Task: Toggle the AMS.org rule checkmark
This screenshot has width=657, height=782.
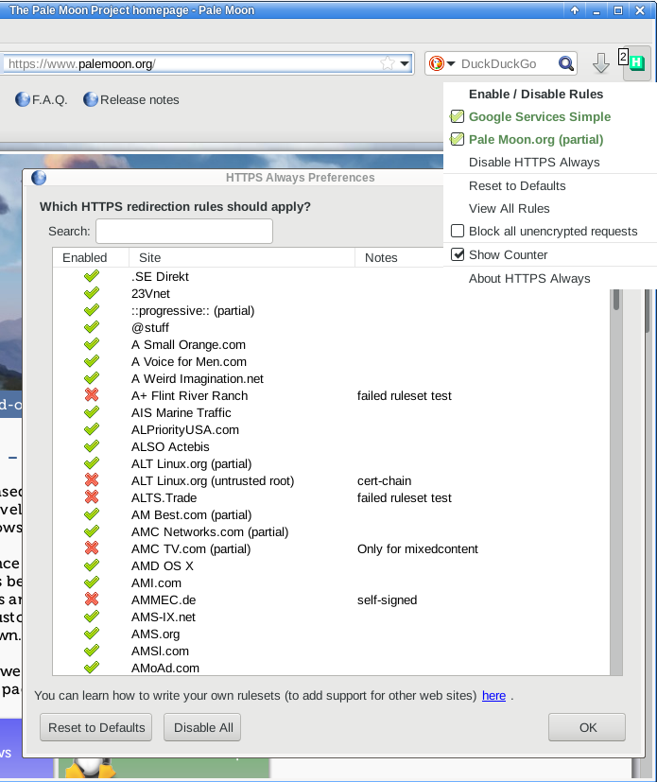Action: point(91,634)
